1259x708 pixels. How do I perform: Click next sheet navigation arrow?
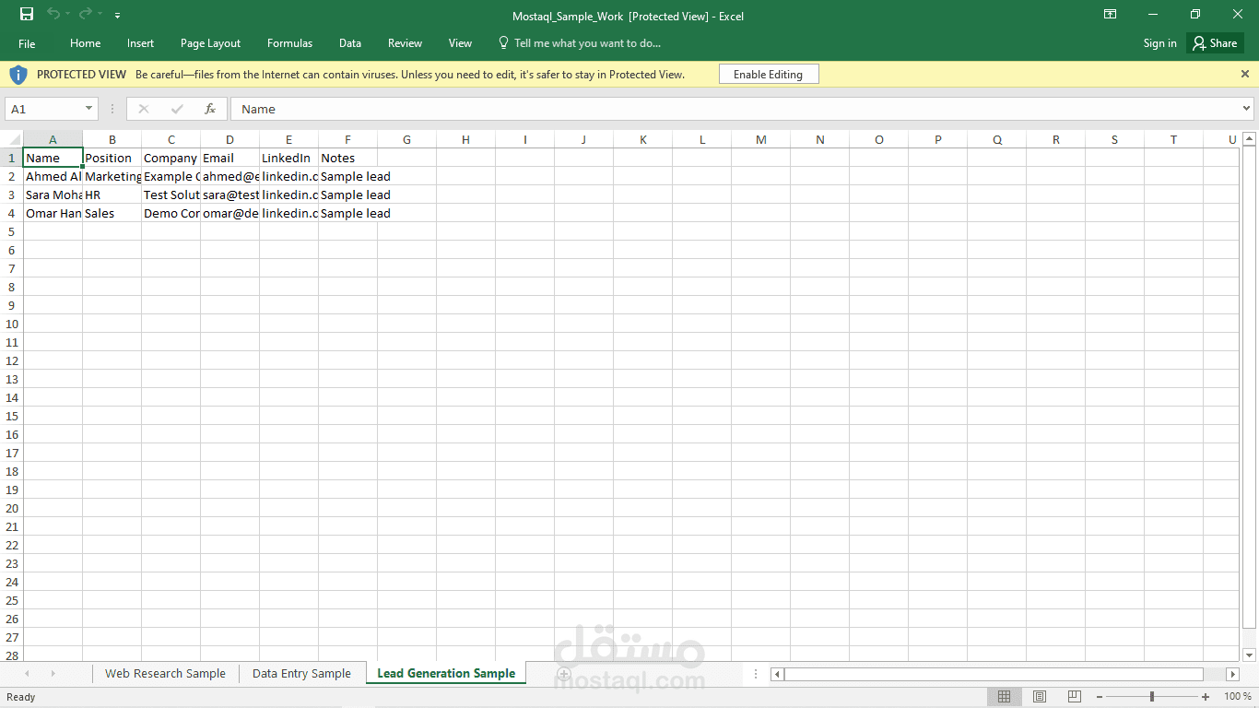(53, 674)
